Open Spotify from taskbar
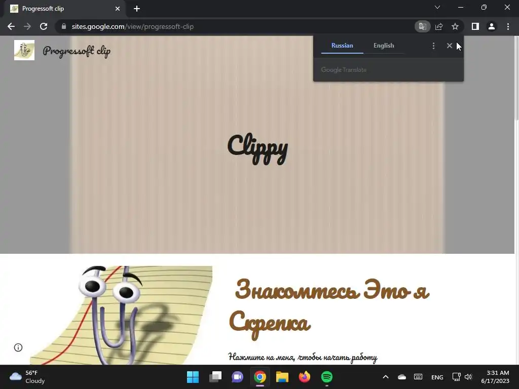Viewport: 519px width, 389px height. click(x=327, y=377)
